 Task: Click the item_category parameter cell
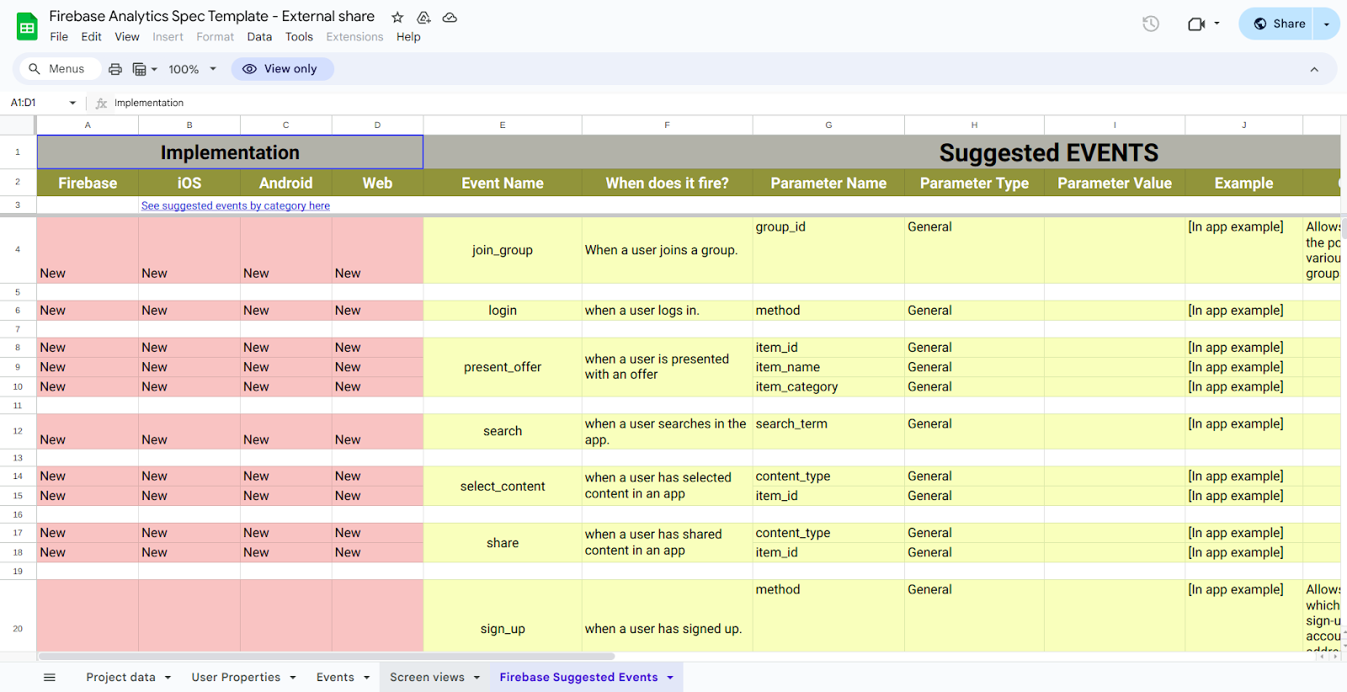(x=828, y=386)
